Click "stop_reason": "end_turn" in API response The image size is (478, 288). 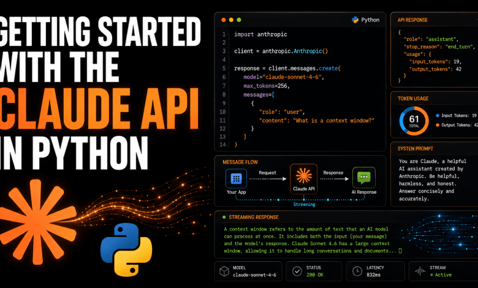tap(439, 47)
